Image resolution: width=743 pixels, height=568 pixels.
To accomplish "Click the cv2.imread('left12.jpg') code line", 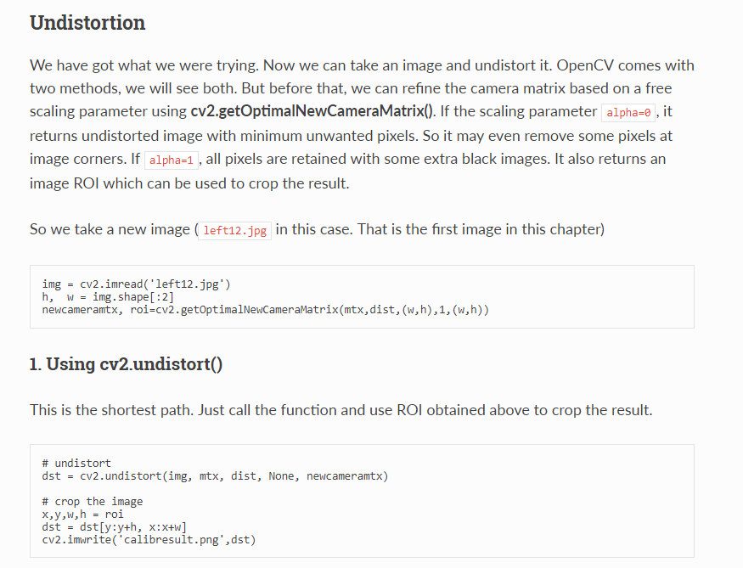I will click(136, 284).
